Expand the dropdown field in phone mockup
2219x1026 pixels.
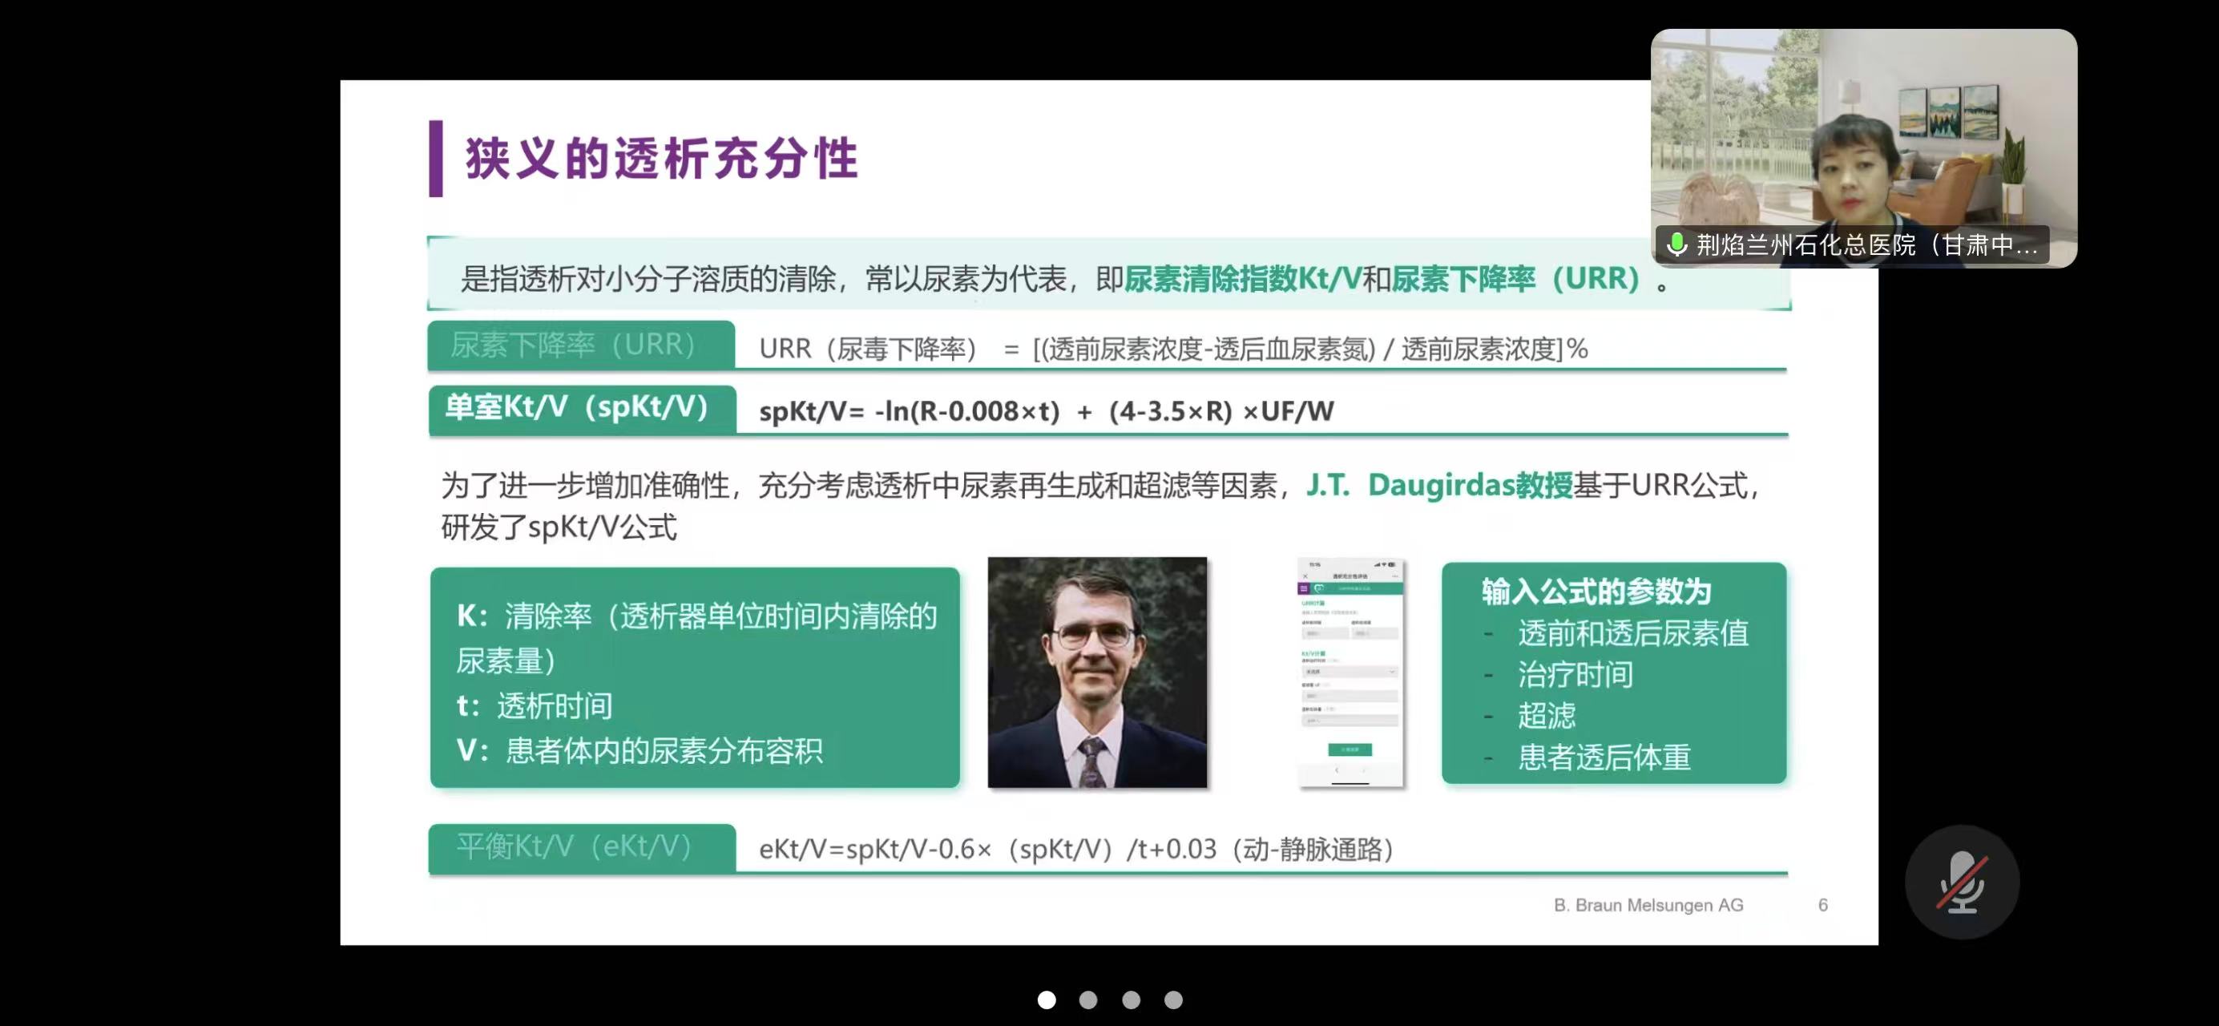pyautogui.click(x=1350, y=672)
